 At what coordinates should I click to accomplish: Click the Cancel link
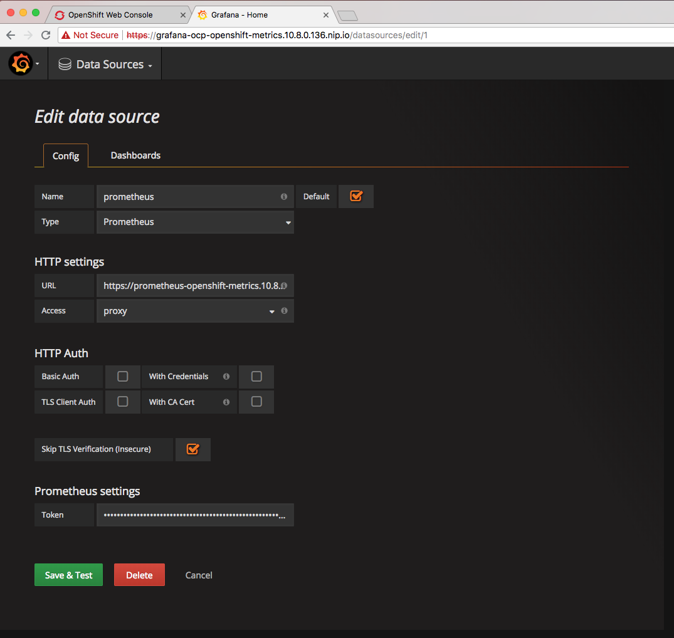point(199,575)
